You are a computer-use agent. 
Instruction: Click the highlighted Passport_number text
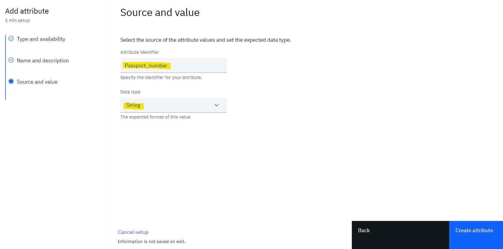(x=146, y=66)
